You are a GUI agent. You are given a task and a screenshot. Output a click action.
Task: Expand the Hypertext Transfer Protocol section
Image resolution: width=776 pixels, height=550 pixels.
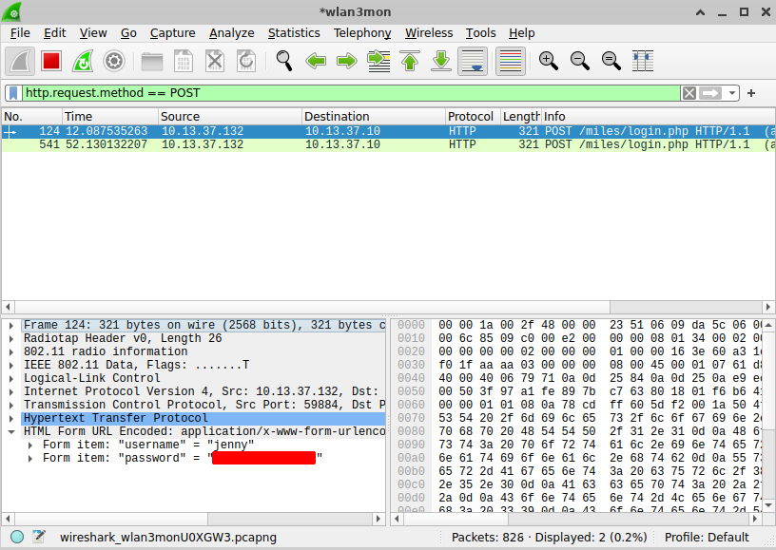pos(11,419)
